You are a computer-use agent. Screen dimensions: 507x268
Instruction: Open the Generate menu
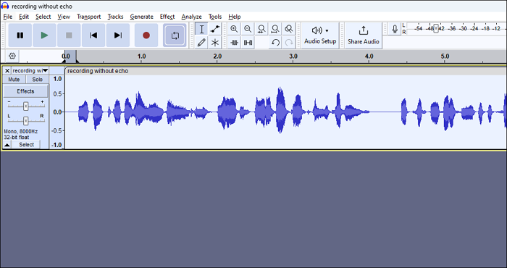(x=142, y=17)
